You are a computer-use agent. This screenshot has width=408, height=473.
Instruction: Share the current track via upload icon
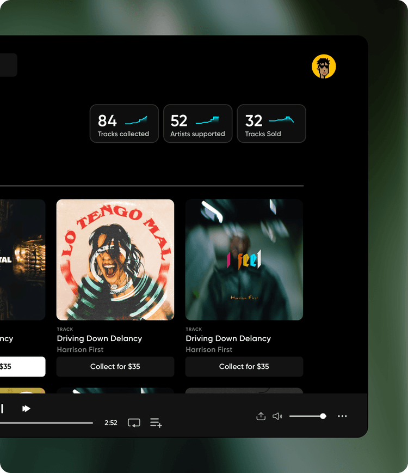[x=261, y=416]
